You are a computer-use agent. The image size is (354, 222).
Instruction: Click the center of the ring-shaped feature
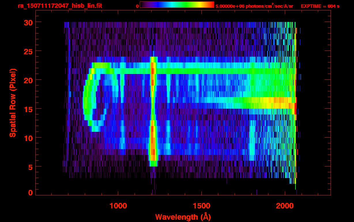(99, 100)
